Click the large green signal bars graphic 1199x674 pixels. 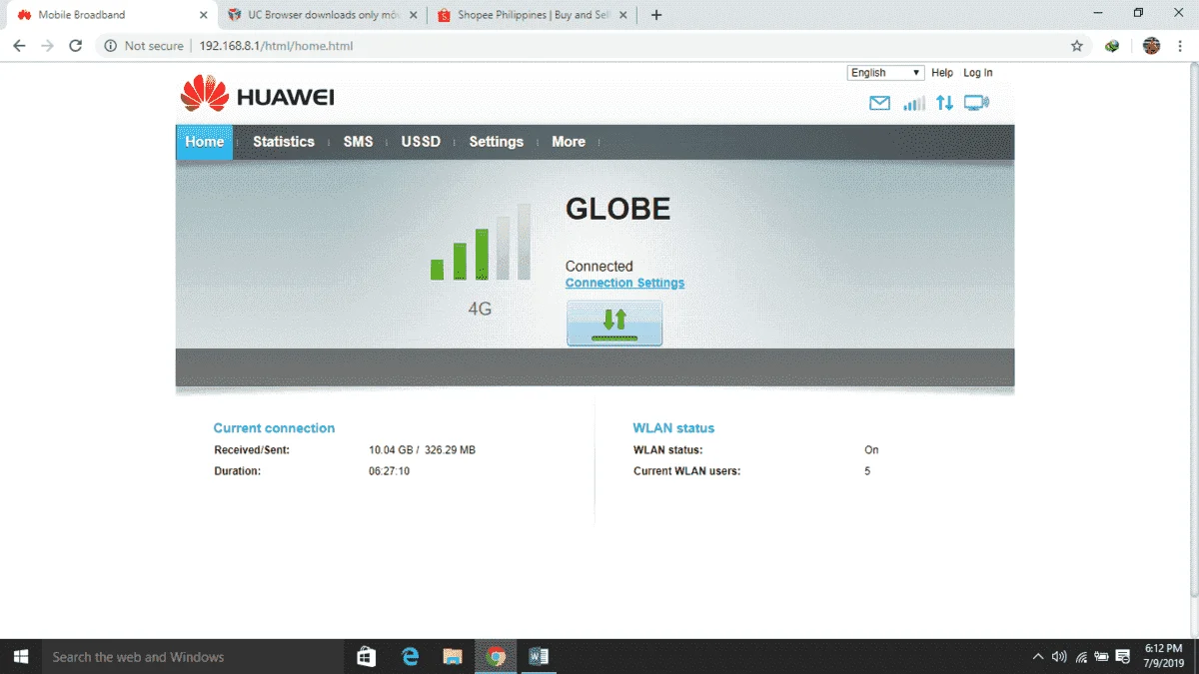(x=481, y=243)
